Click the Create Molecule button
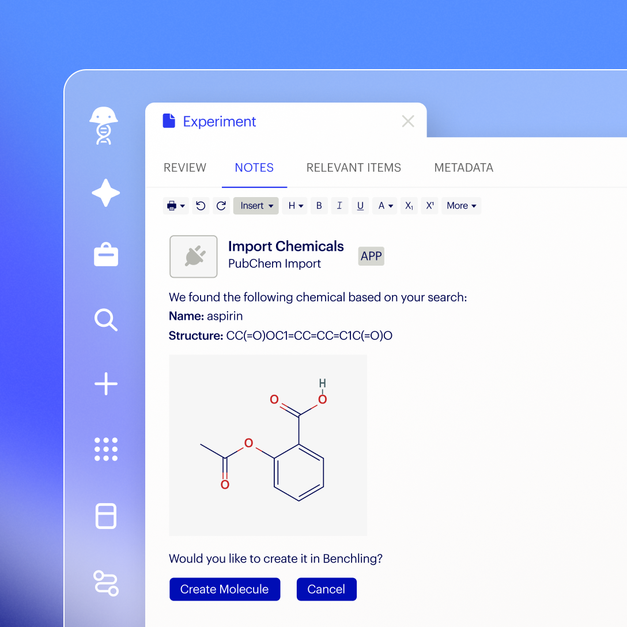This screenshot has width=627, height=627. point(225,589)
